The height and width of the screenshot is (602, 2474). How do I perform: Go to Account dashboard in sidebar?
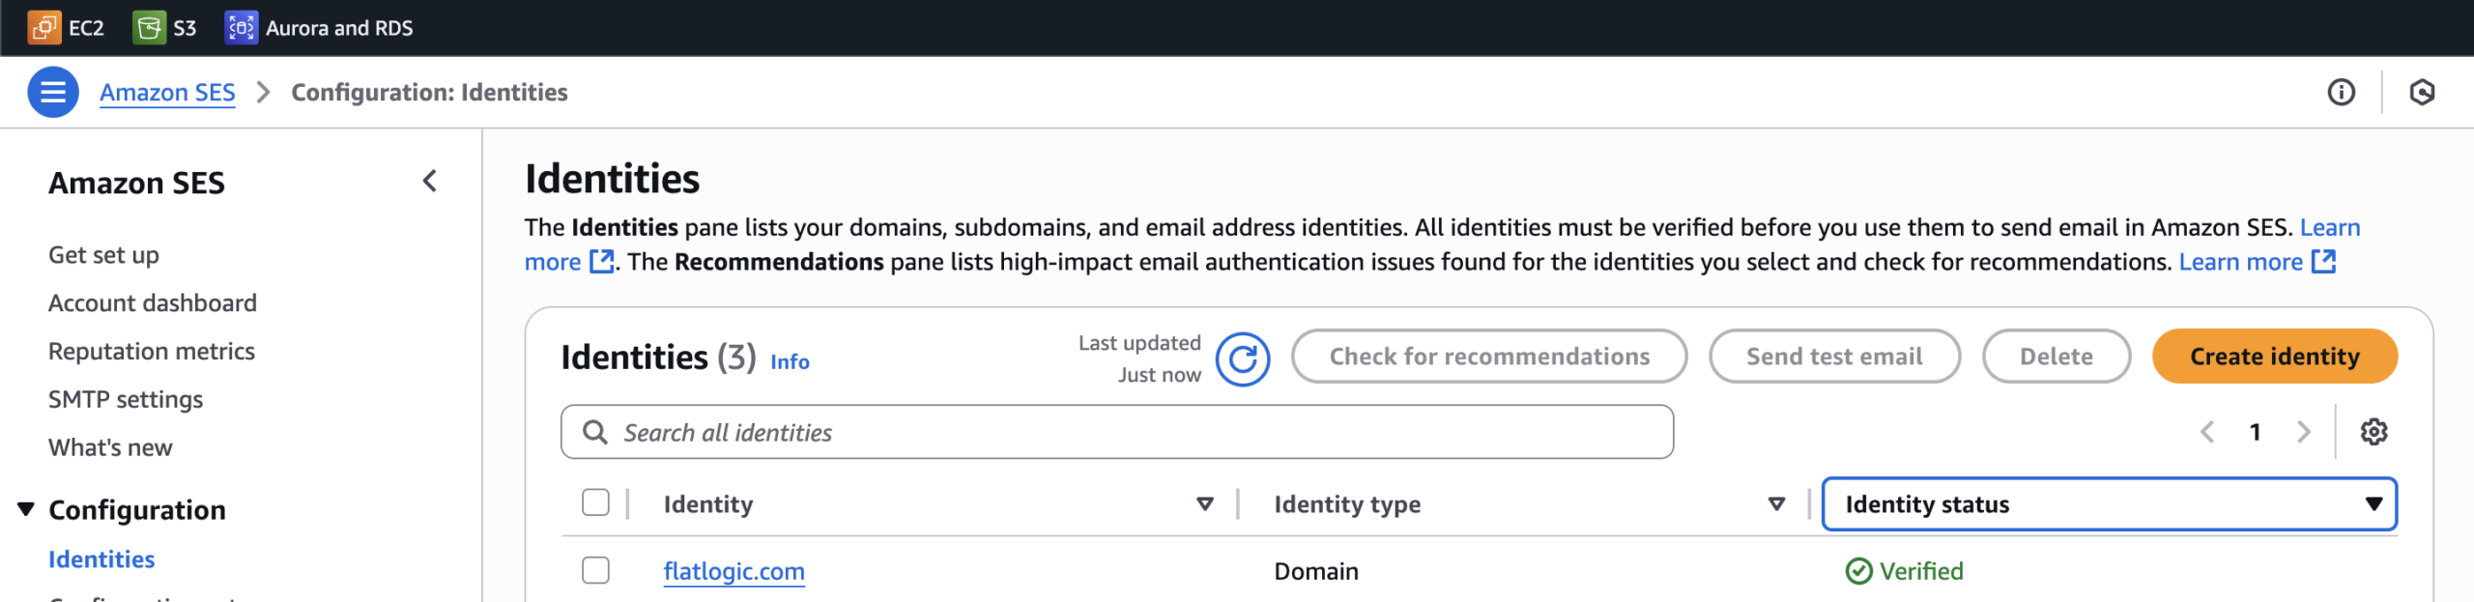pos(153,303)
